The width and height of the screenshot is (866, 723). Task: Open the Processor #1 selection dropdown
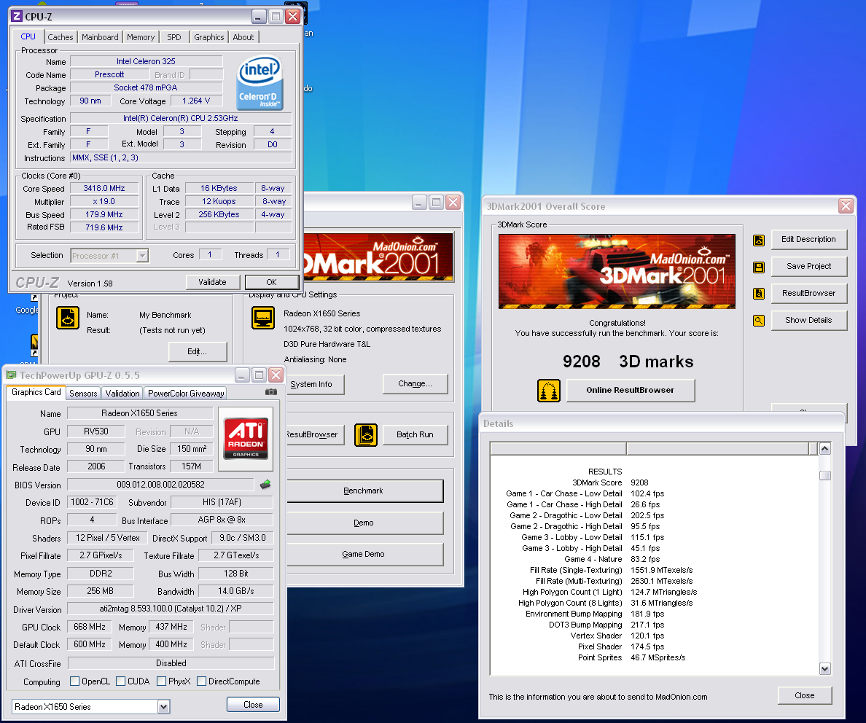[142, 256]
